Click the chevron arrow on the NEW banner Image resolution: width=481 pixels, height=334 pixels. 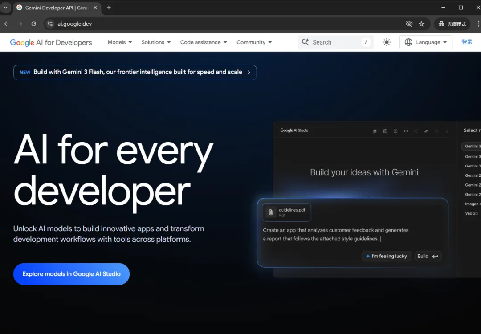tap(249, 73)
